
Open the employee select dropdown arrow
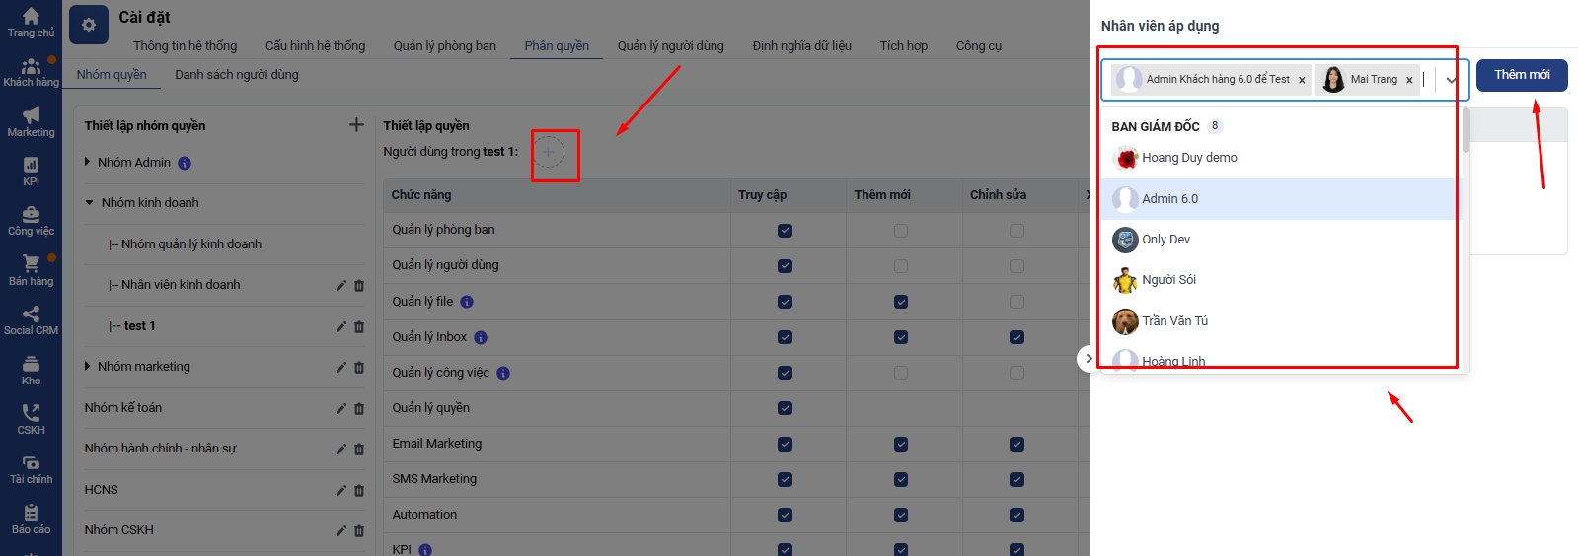coord(1451,80)
